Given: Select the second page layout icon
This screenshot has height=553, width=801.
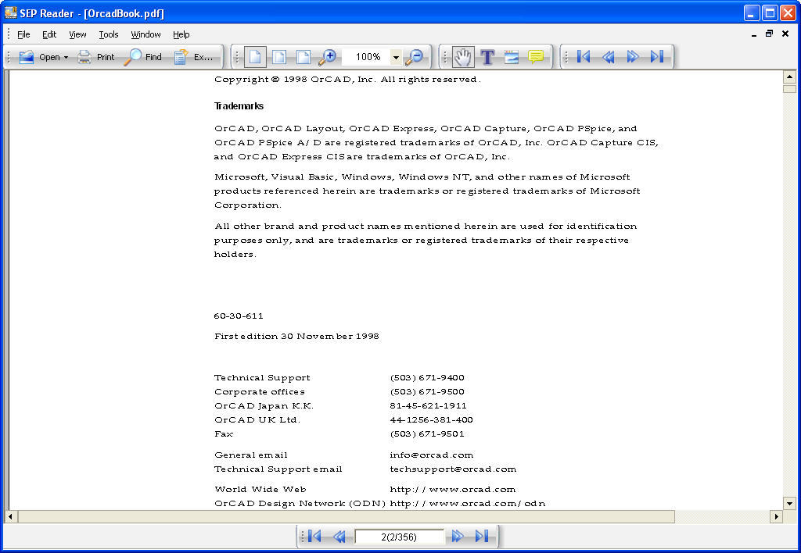Looking at the screenshot, I should [x=279, y=56].
